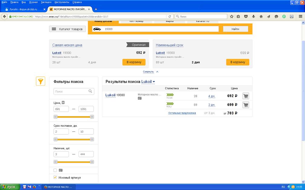Open the Остальные предложения link
This screenshot has height=190, width=305.
pos(182,113)
